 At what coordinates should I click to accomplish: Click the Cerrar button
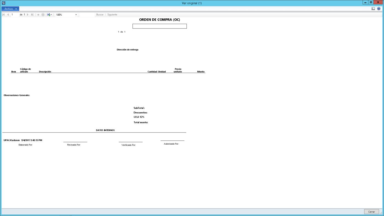pyautogui.click(x=372, y=212)
